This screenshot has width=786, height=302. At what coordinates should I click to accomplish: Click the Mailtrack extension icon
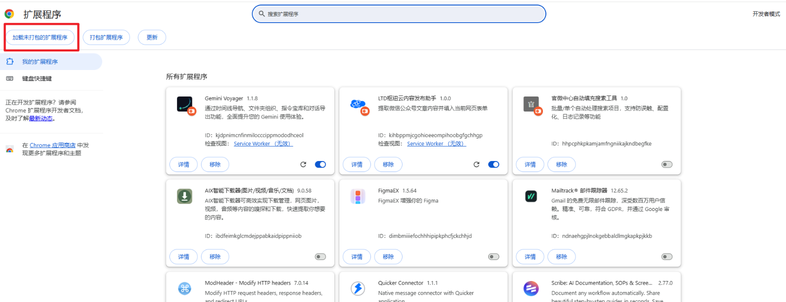tap(531, 196)
